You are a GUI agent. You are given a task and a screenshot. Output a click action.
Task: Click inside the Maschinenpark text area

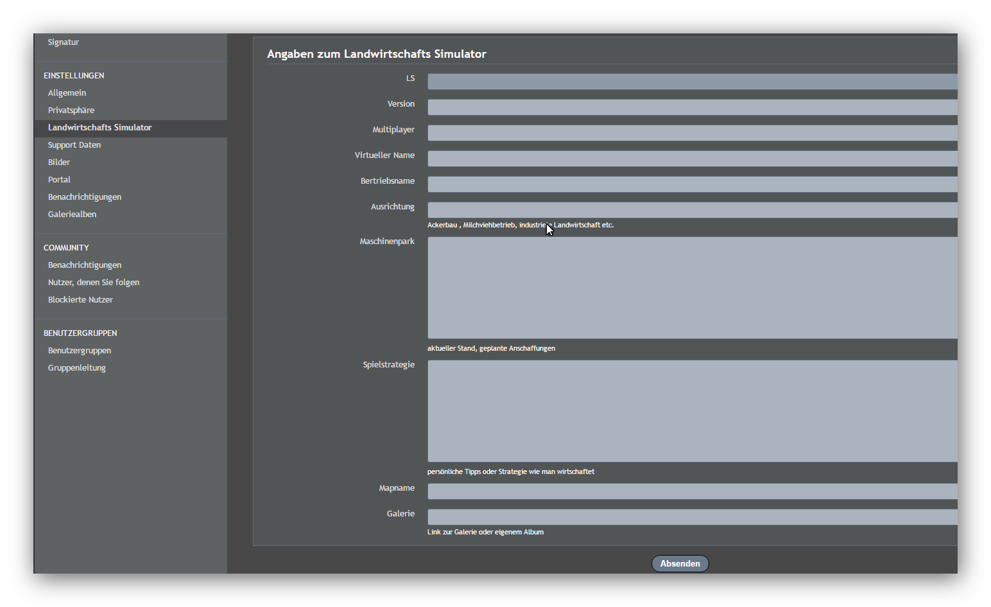point(692,288)
